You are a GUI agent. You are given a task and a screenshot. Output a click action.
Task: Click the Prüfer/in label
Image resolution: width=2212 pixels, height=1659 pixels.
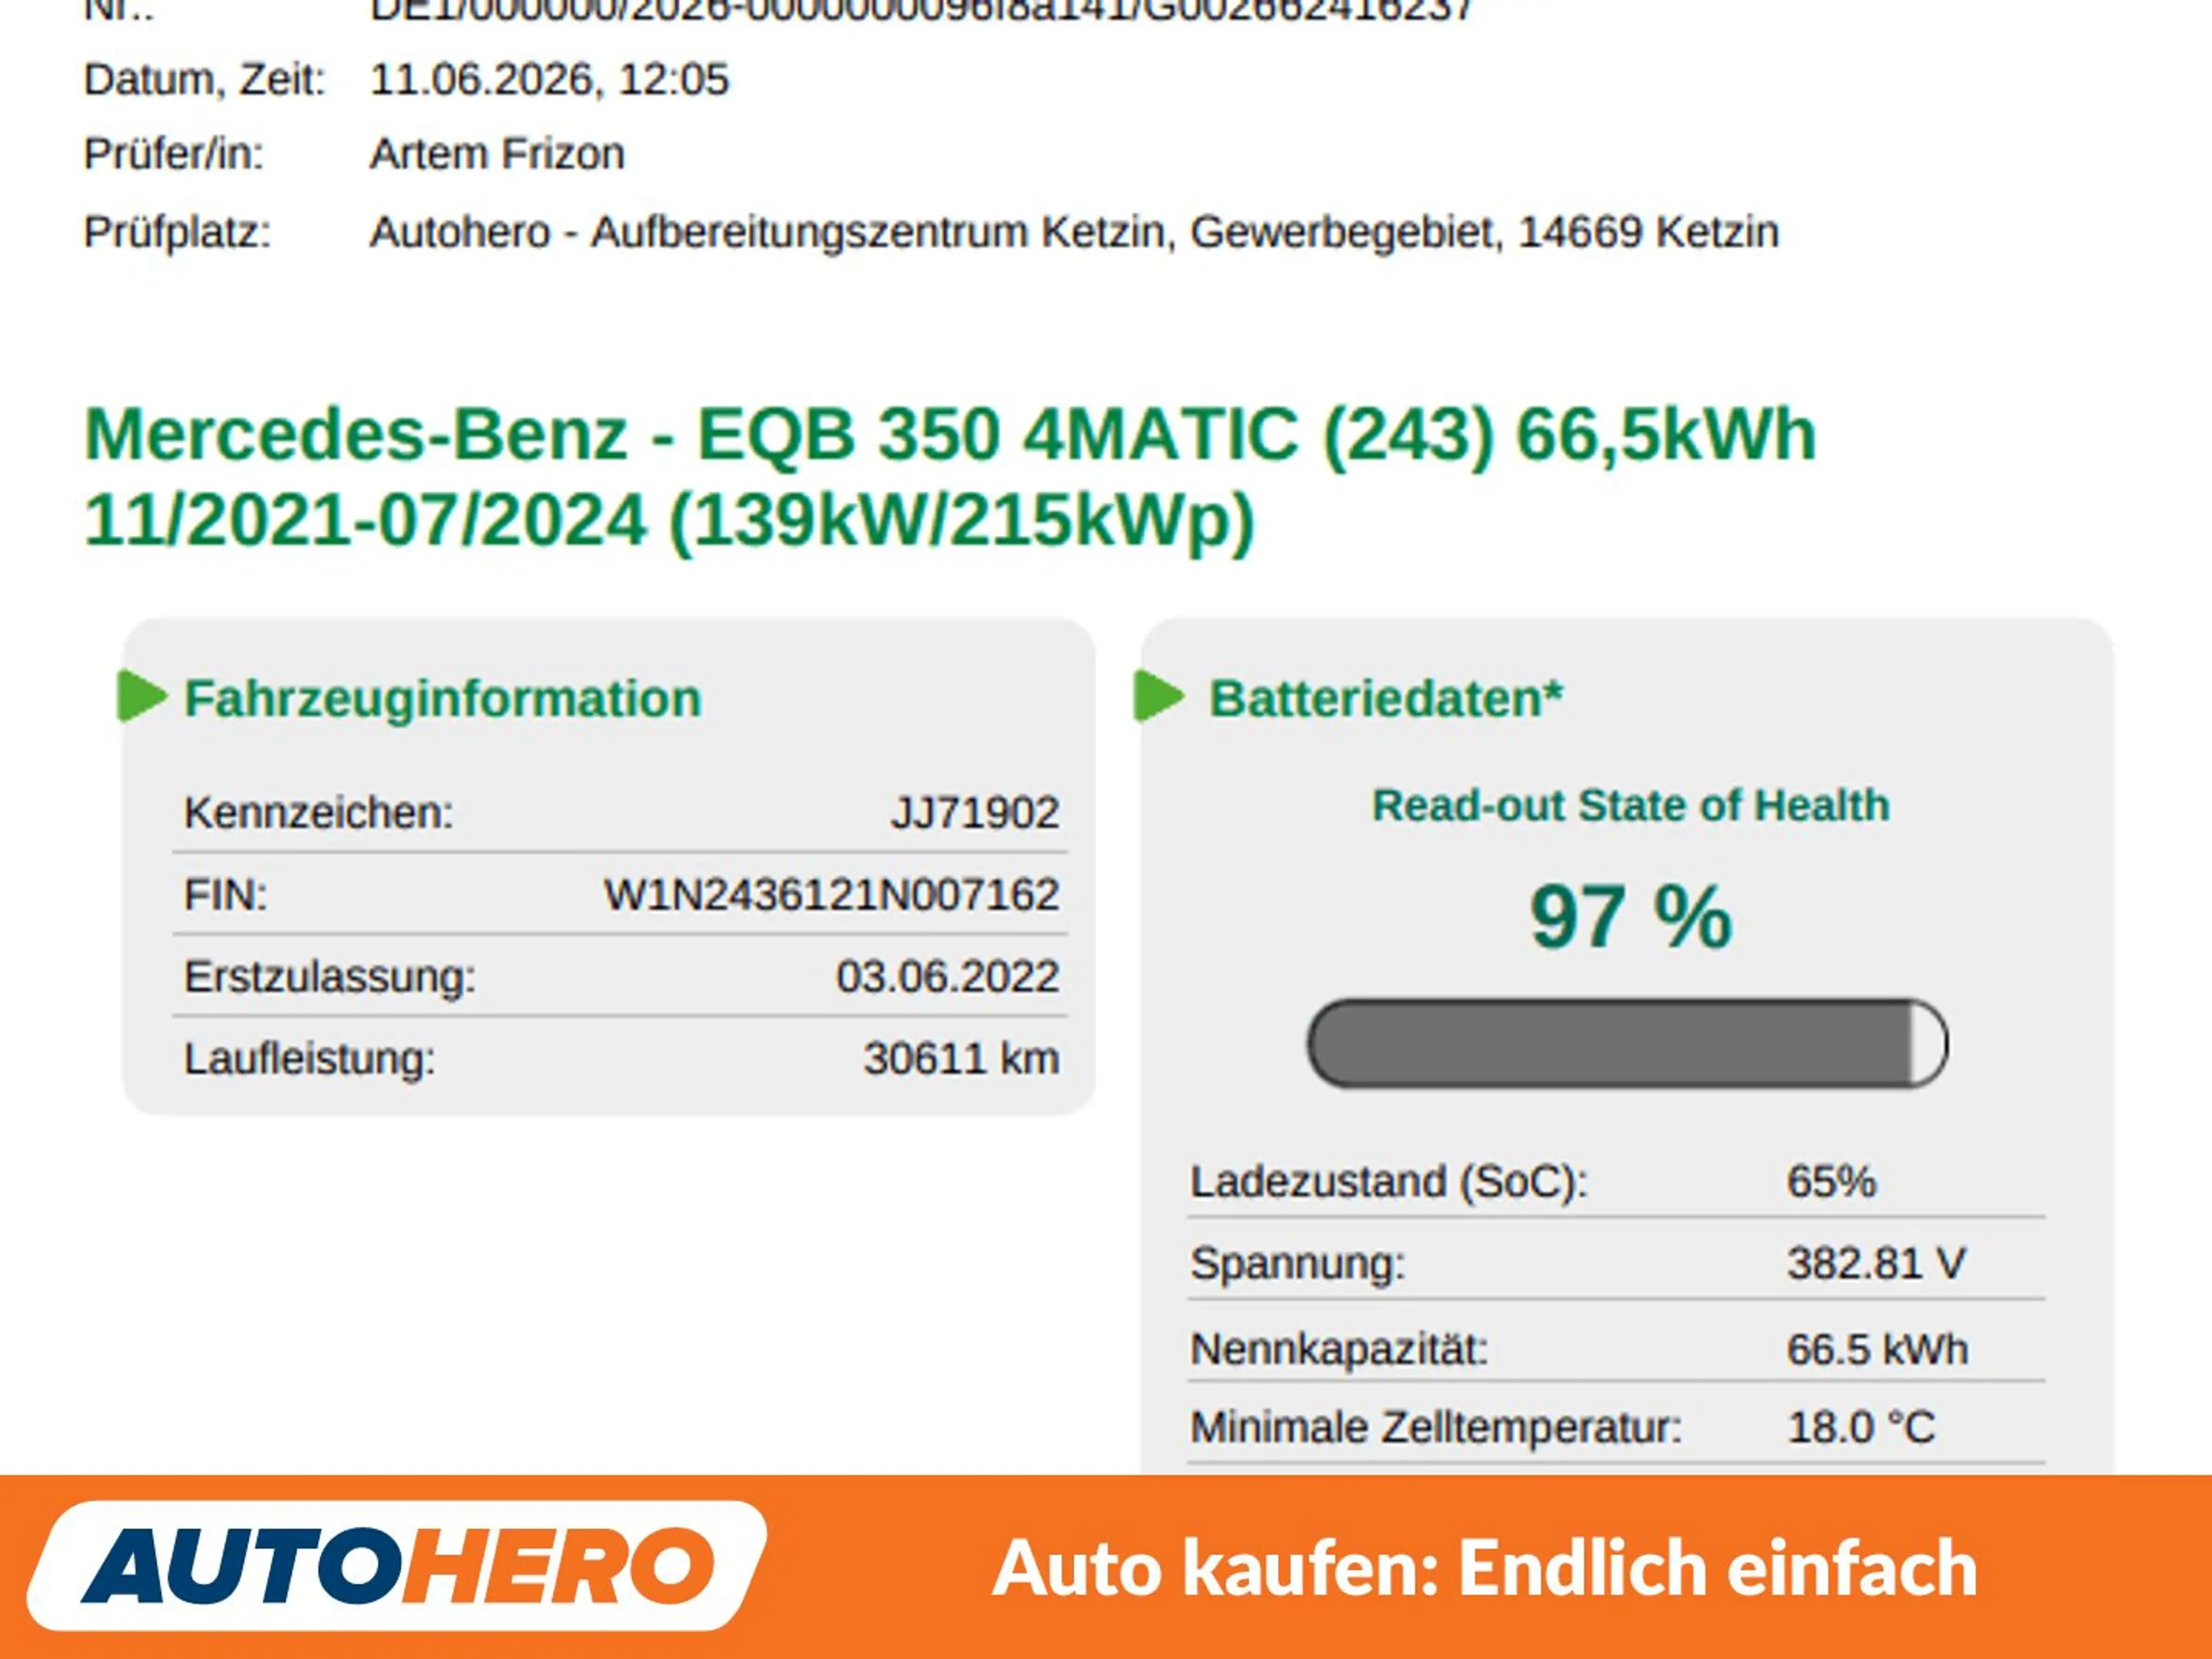[174, 154]
